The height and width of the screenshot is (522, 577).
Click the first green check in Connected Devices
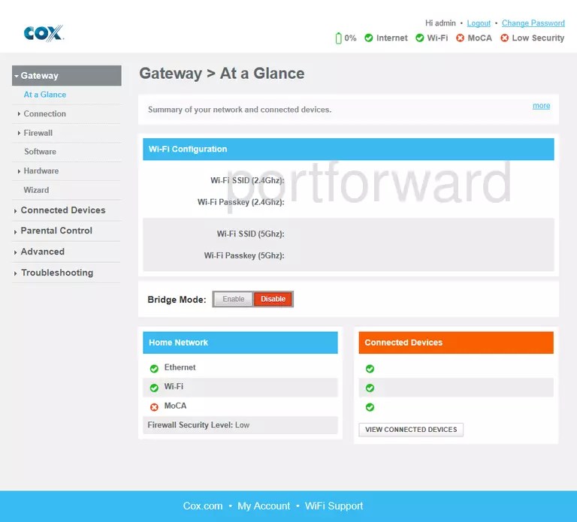click(x=370, y=369)
